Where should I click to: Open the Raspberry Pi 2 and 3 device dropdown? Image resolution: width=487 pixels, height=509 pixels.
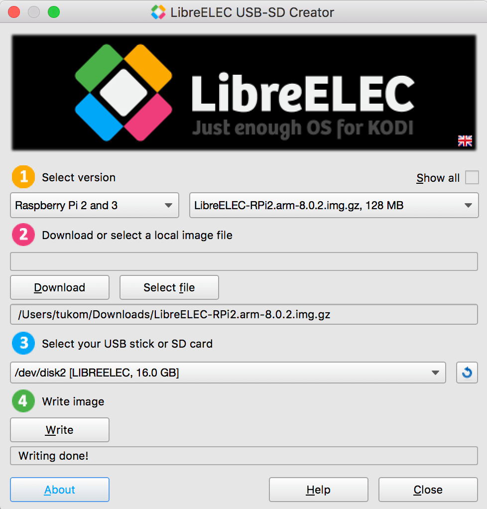[95, 205]
